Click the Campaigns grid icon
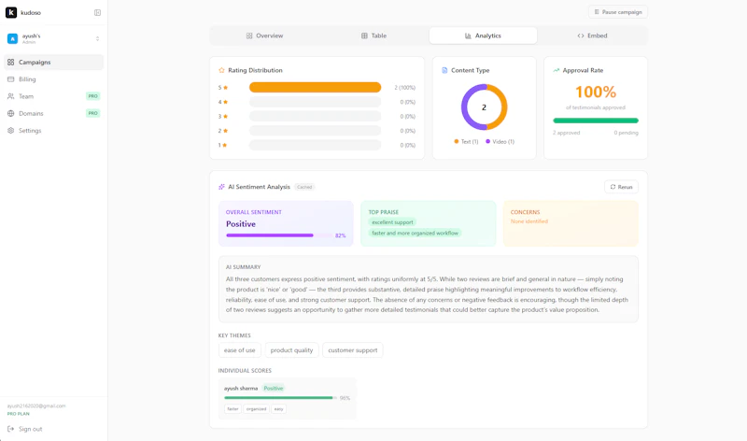 click(10, 62)
